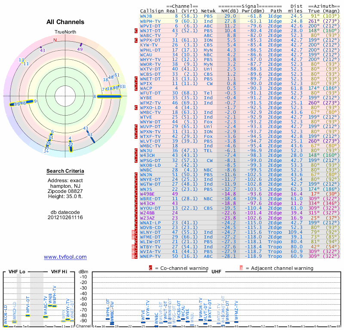Click the Callsign column header

[x=152, y=11]
